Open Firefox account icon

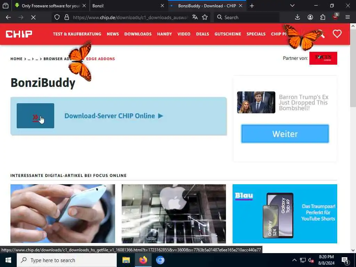pyautogui.click(x=310, y=17)
